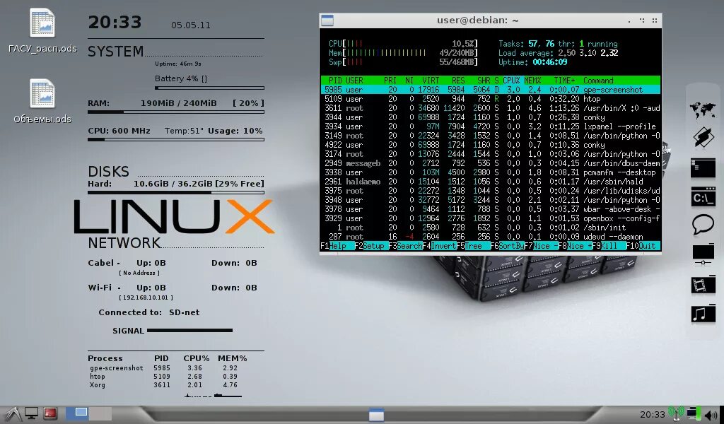Open F2 Setup in htop
Viewport: 724px width, 424px height.
click(x=371, y=246)
